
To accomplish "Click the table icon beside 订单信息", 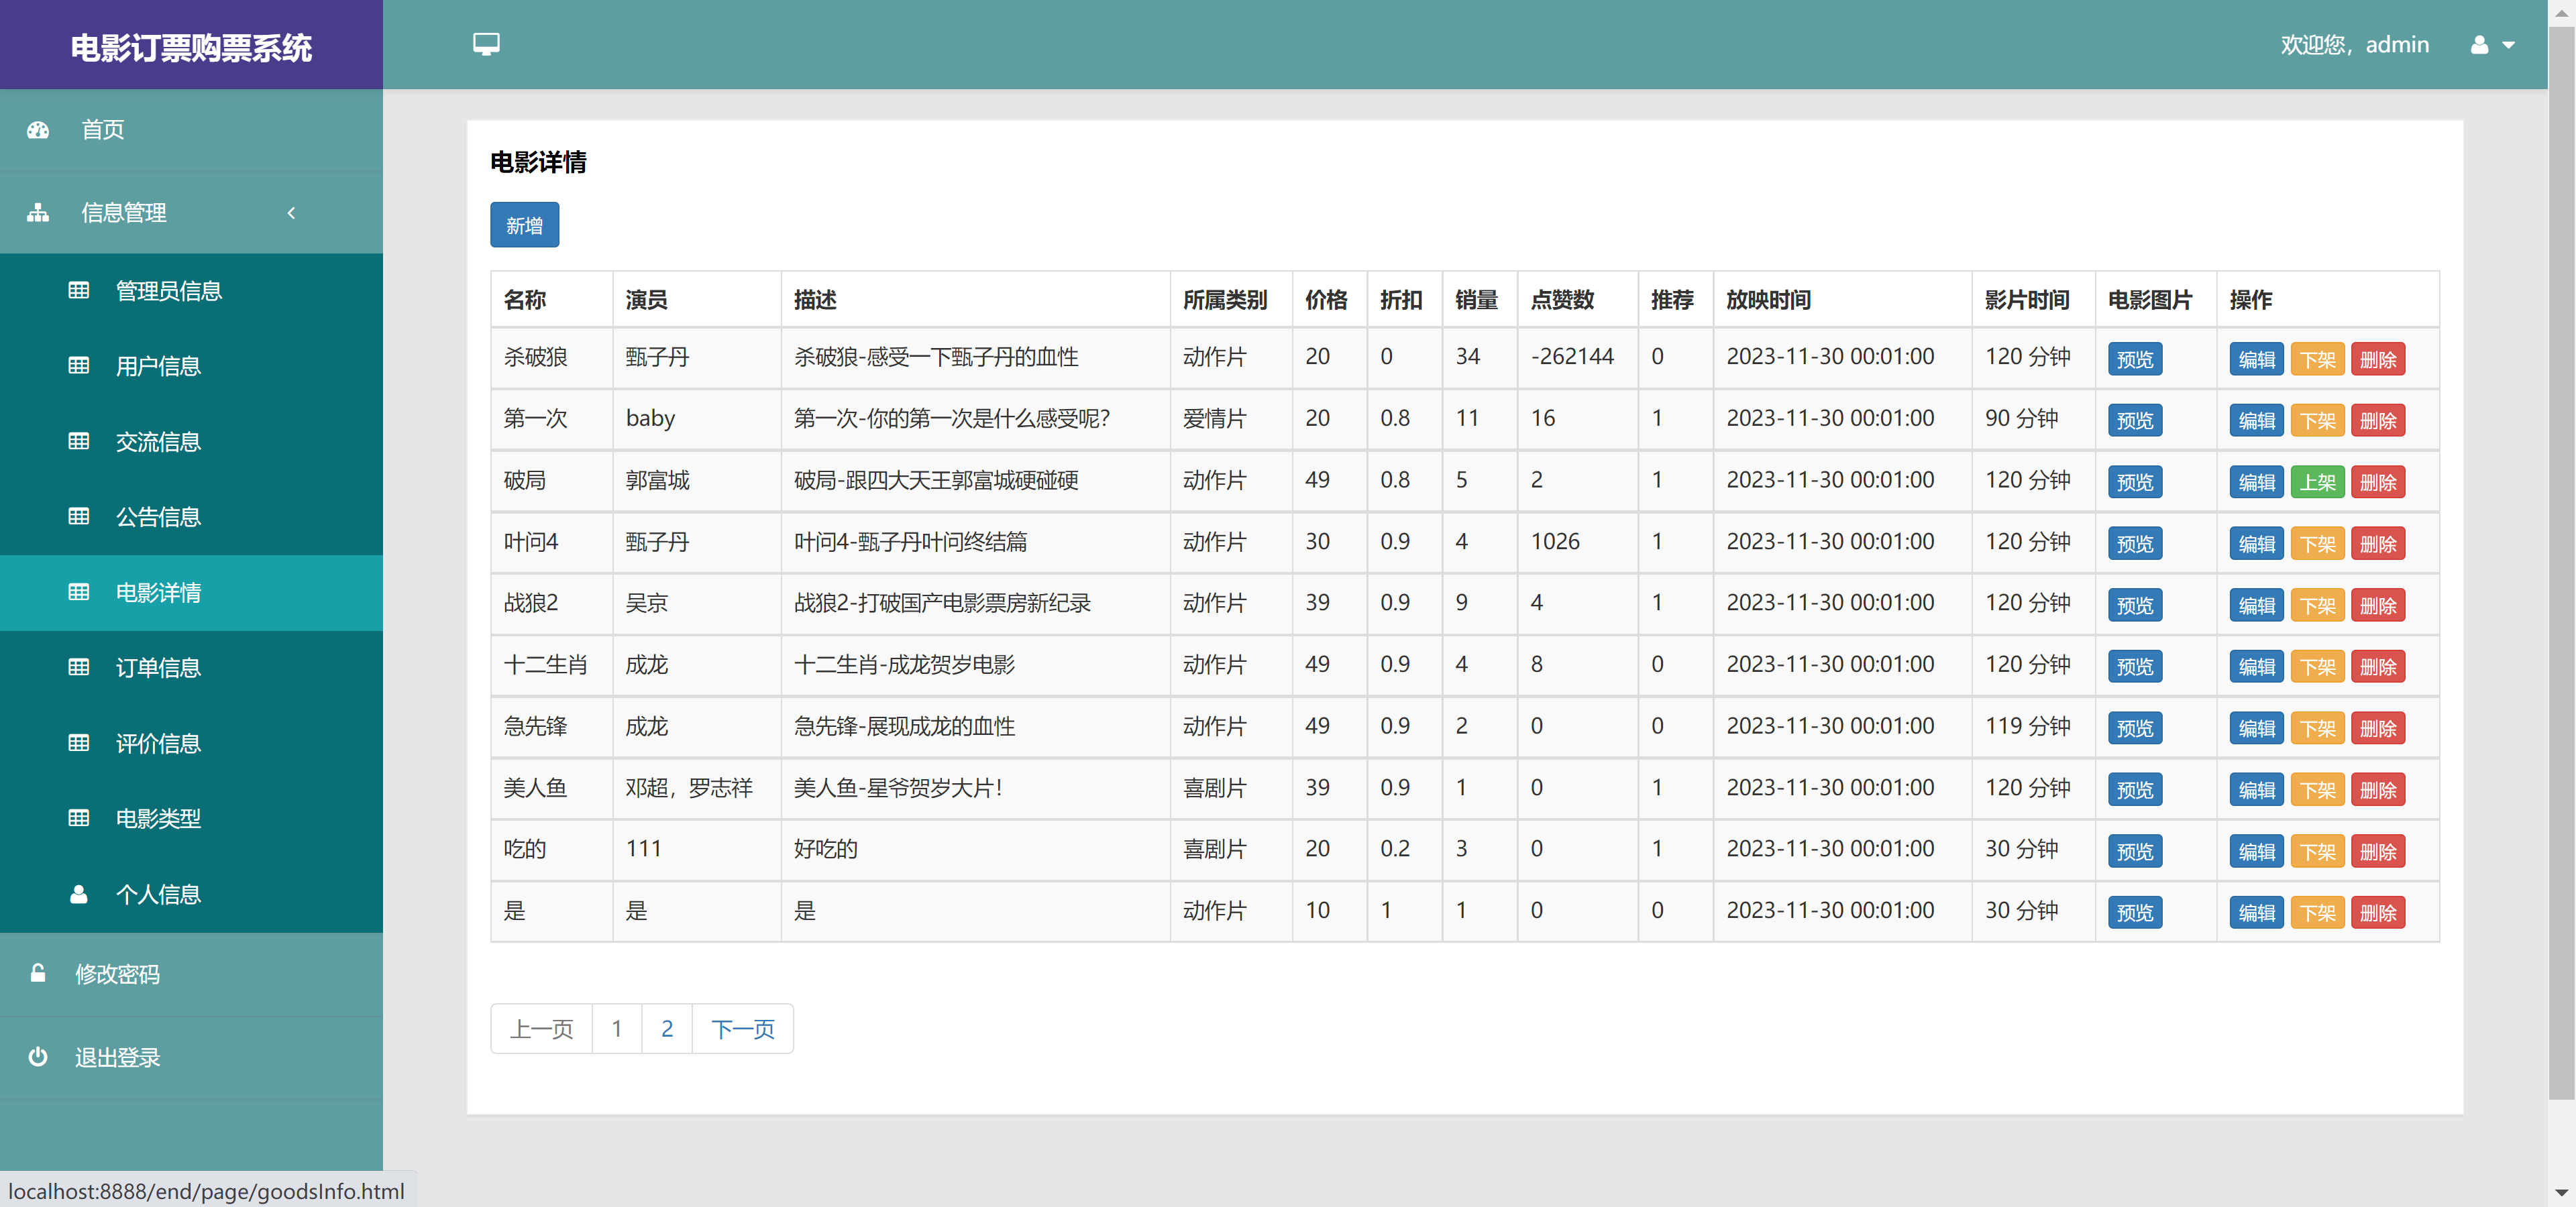I will coord(79,667).
